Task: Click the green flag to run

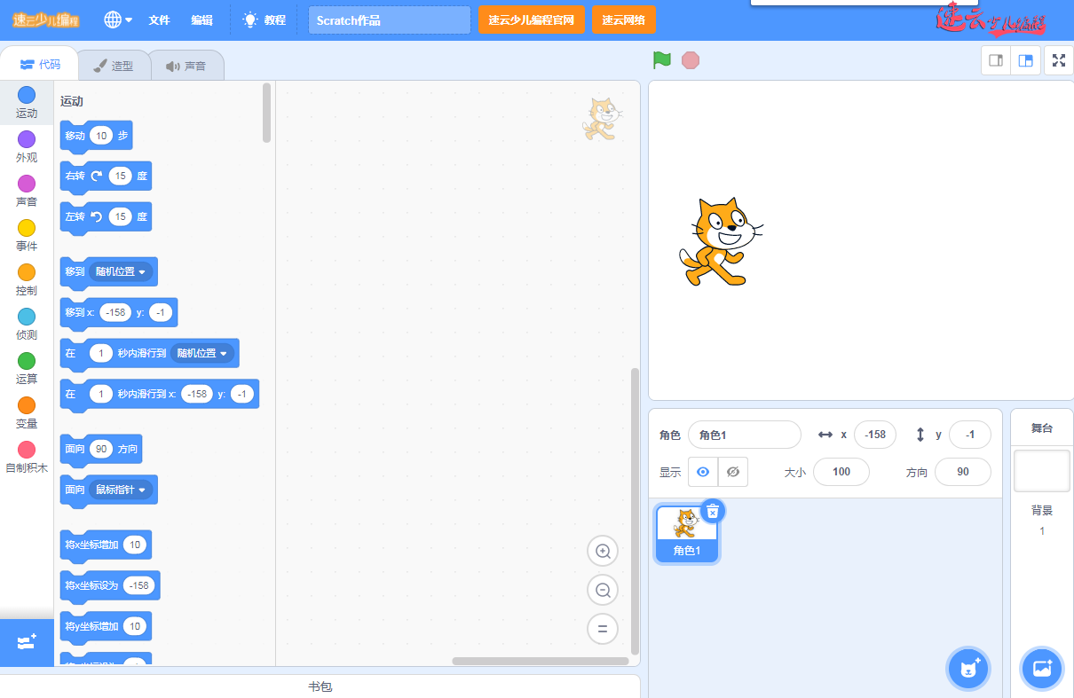Action: [x=661, y=60]
